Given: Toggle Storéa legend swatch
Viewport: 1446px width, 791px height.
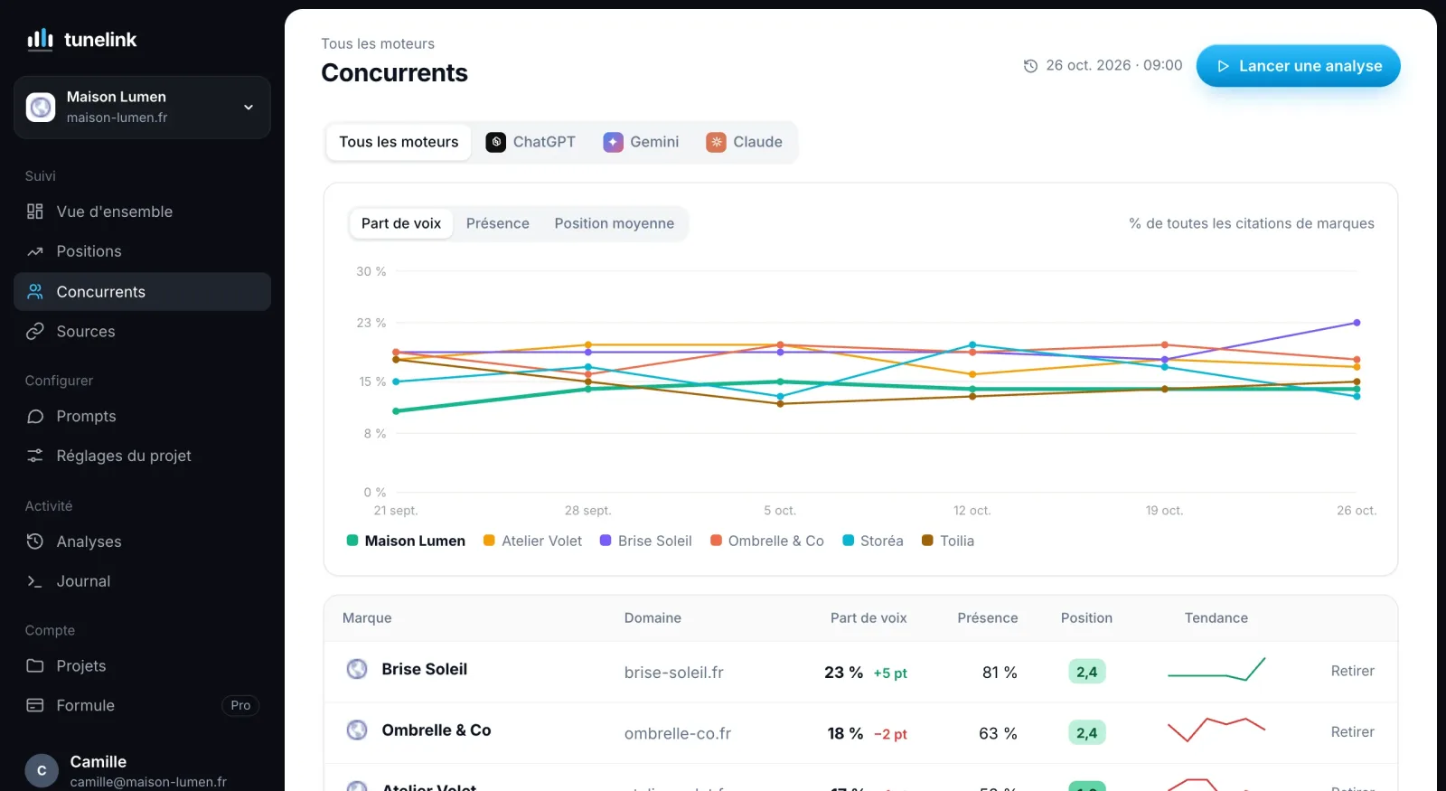Looking at the screenshot, I should (848, 541).
